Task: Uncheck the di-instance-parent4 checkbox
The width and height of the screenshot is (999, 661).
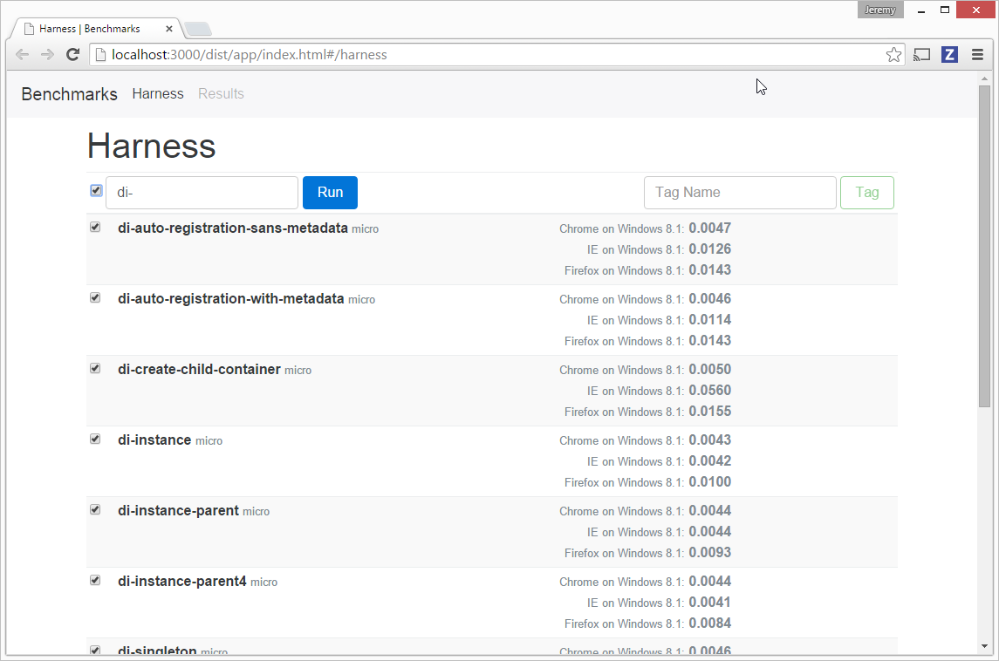Action: click(96, 581)
